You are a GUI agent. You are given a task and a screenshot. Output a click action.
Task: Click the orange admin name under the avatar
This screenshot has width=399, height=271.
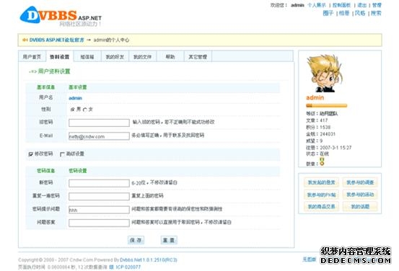click(315, 97)
